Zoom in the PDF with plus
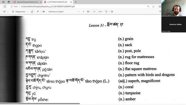The height and width of the screenshot is (105, 186). click(83, 12)
